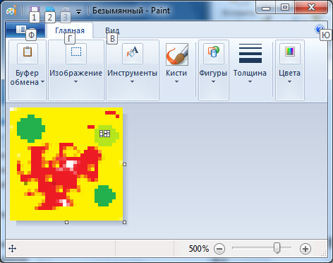The width and height of the screenshot is (333, 263).
Task: Expand the Толщина dropdown arrow
Action: pos(250,82)
